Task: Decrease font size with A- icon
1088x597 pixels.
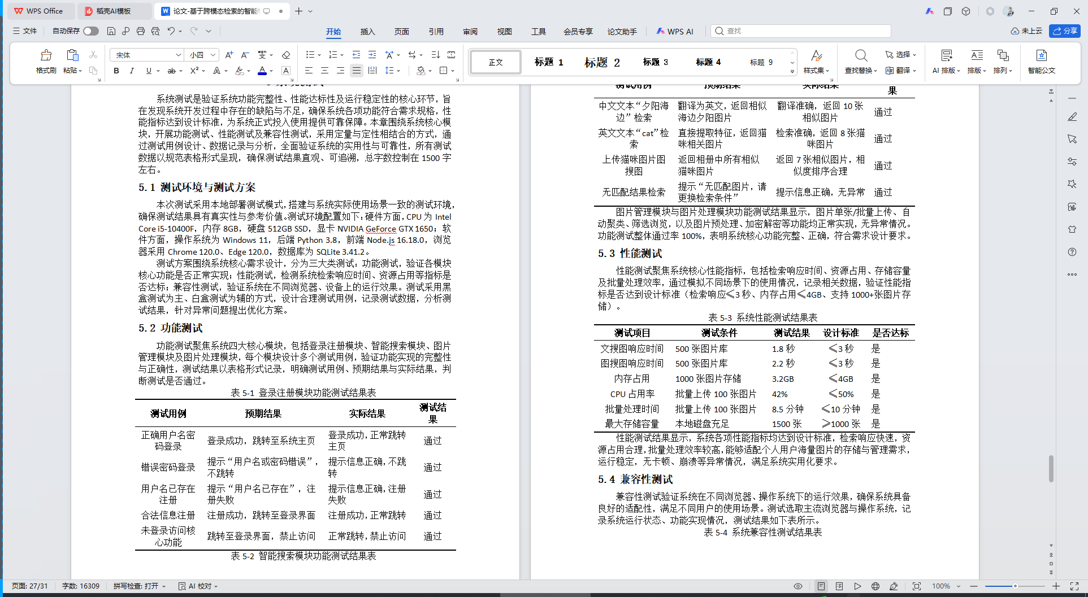Action: coord(245,55)
